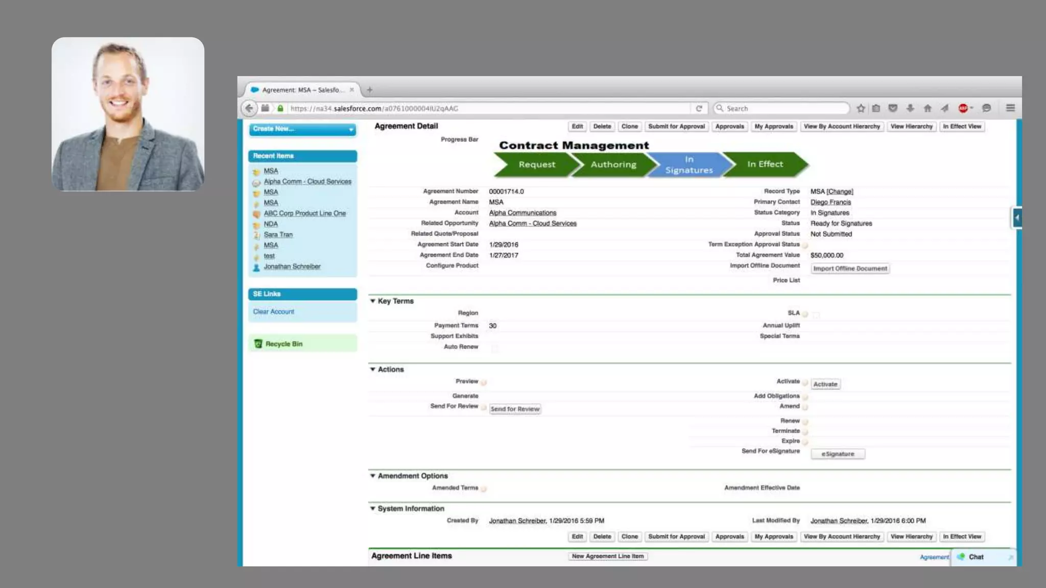
Task: Collapse the System Information section
Action: [373, 509]
